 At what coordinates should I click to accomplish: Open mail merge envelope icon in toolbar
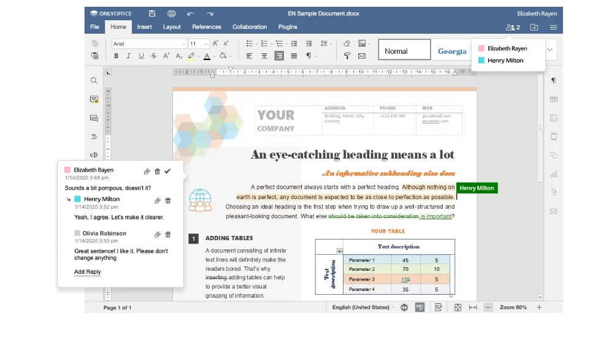(x=362, y=56)
